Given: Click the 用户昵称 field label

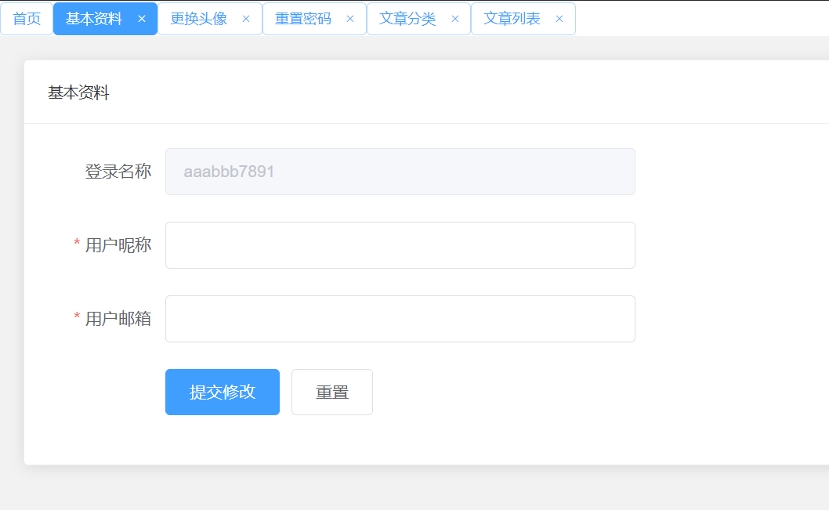Looking at the screenshot, I should (118, 245).
